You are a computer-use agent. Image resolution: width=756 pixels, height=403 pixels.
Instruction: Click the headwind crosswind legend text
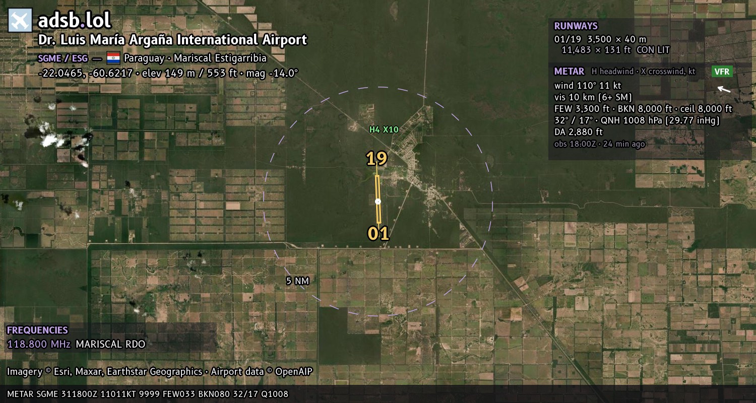tap(644, 72)
